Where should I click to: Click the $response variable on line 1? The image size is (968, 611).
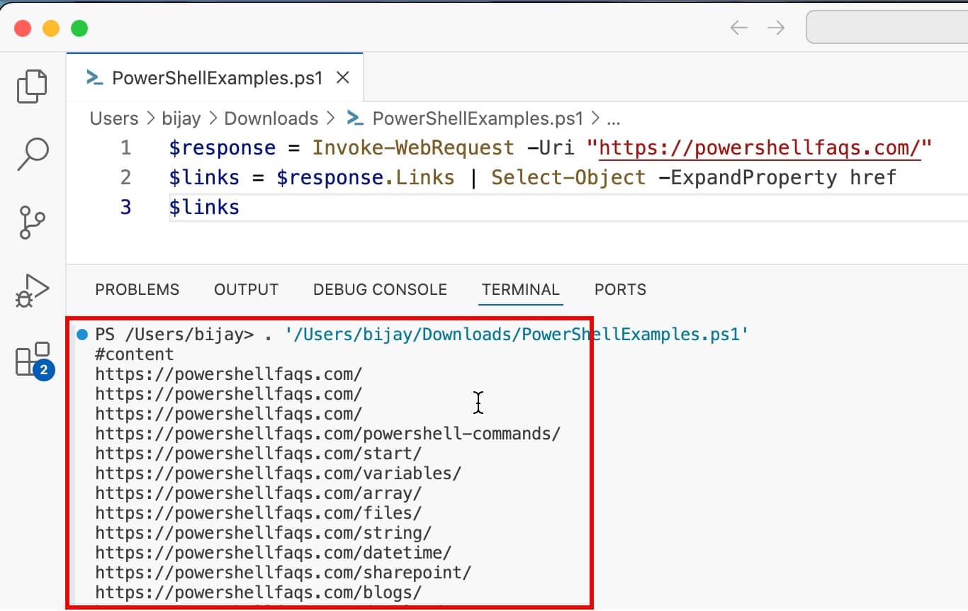223,147
